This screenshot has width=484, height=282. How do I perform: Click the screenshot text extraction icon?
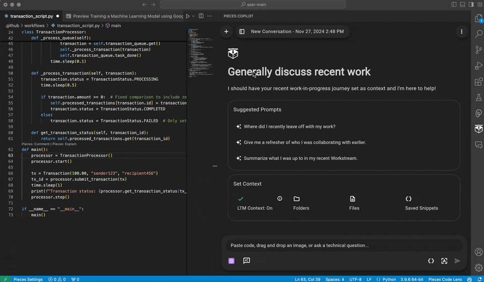444,261
